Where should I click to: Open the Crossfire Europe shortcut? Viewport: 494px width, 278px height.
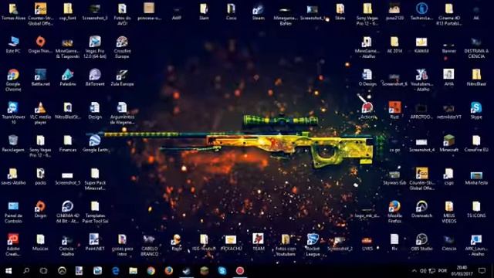coord(122,47)
